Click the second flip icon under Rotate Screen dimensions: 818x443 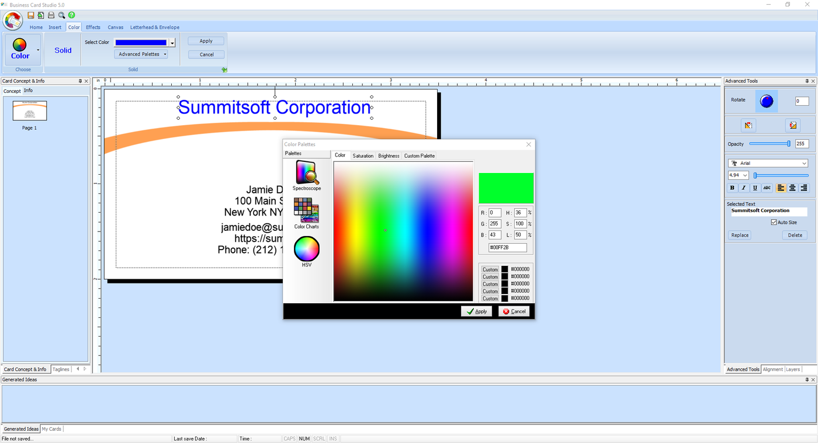click(792, 125)
